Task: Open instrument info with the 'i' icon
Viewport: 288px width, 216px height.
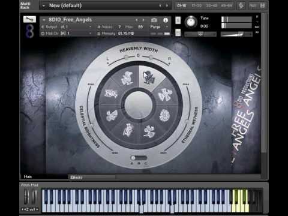Action: coord(166,20)
